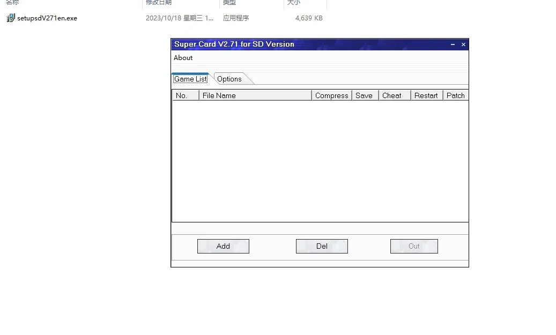Close the Super Card window
The width and height of the screenshot is (556, 335).
(x=463, y=44)
